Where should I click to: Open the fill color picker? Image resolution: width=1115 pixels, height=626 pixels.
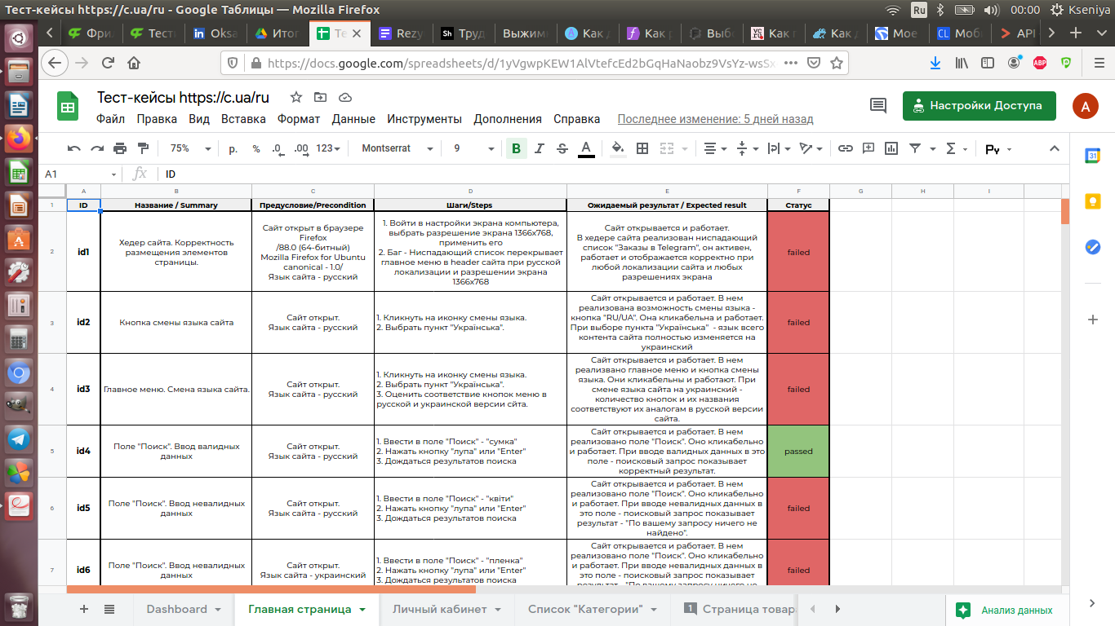coord(618,148)
